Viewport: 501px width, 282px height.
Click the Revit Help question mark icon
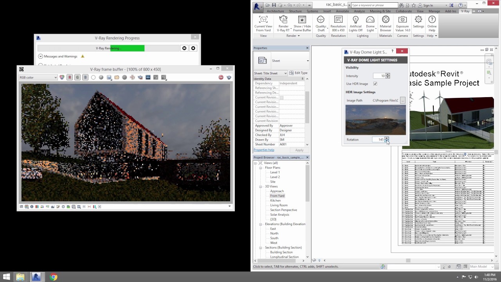coord(460,5)
